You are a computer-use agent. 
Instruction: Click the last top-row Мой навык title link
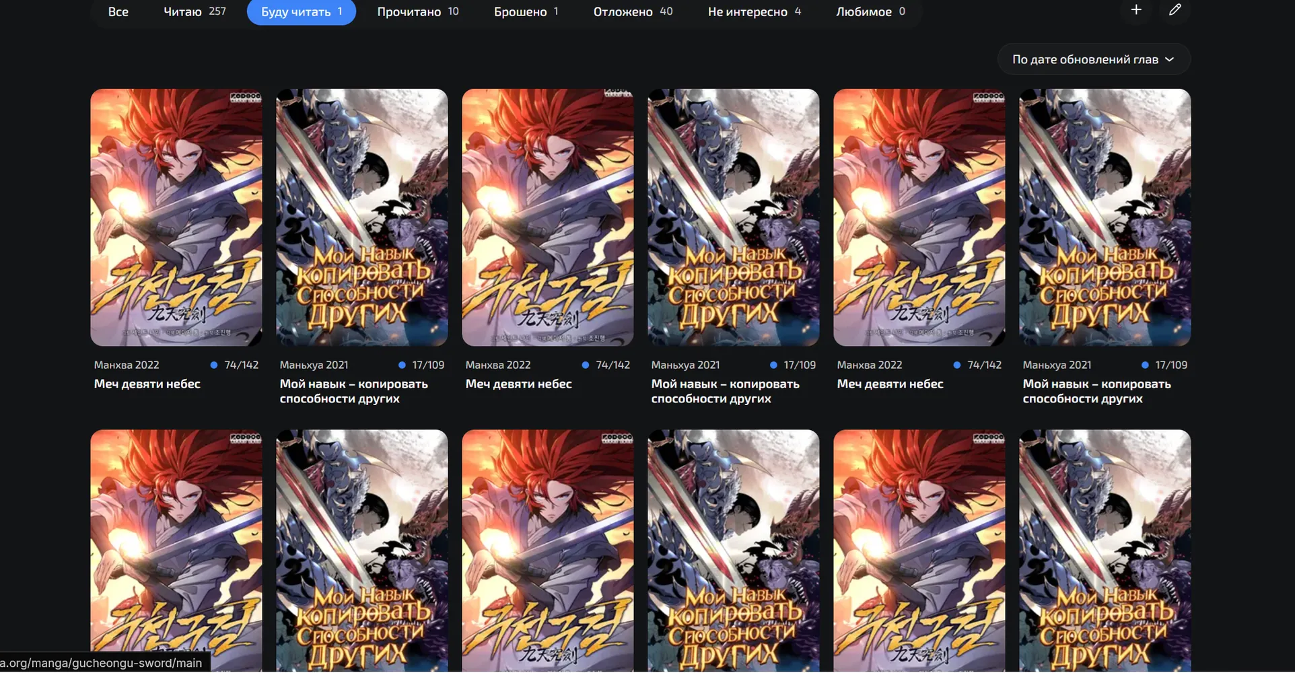tap(1097, 391)
